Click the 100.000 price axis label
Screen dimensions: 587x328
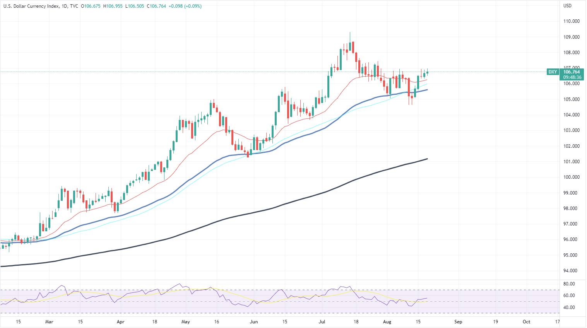(571, 177)
